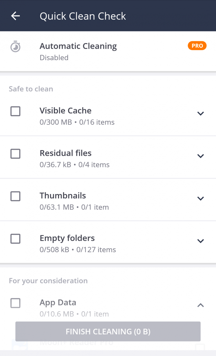Tick the Residual files checkbox
The image size is (216, 356).
click(15, 154)
